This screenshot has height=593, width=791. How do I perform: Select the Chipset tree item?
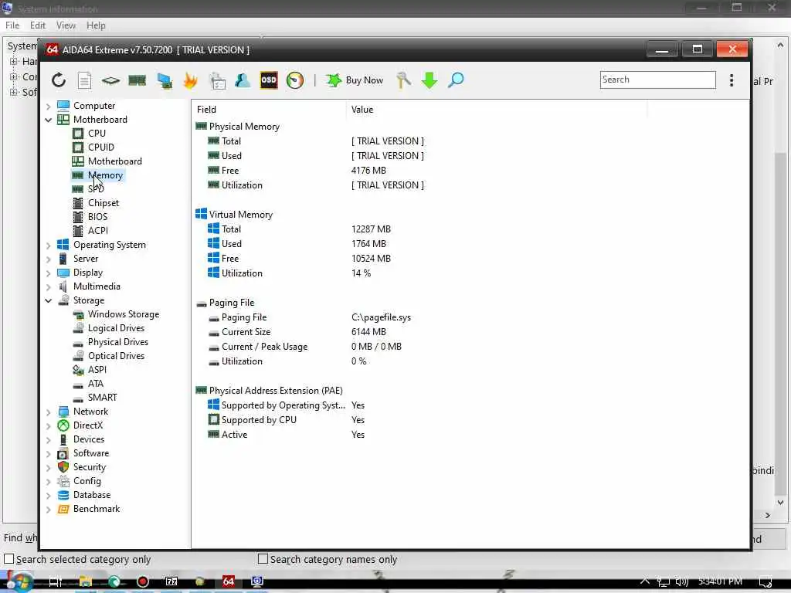(x=104, y=203)
